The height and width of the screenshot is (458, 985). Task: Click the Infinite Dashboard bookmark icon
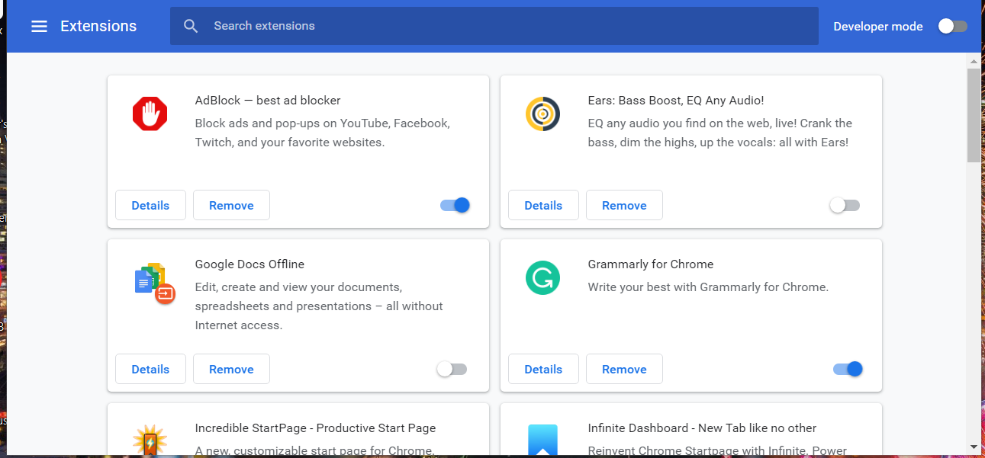coord(542,441)
